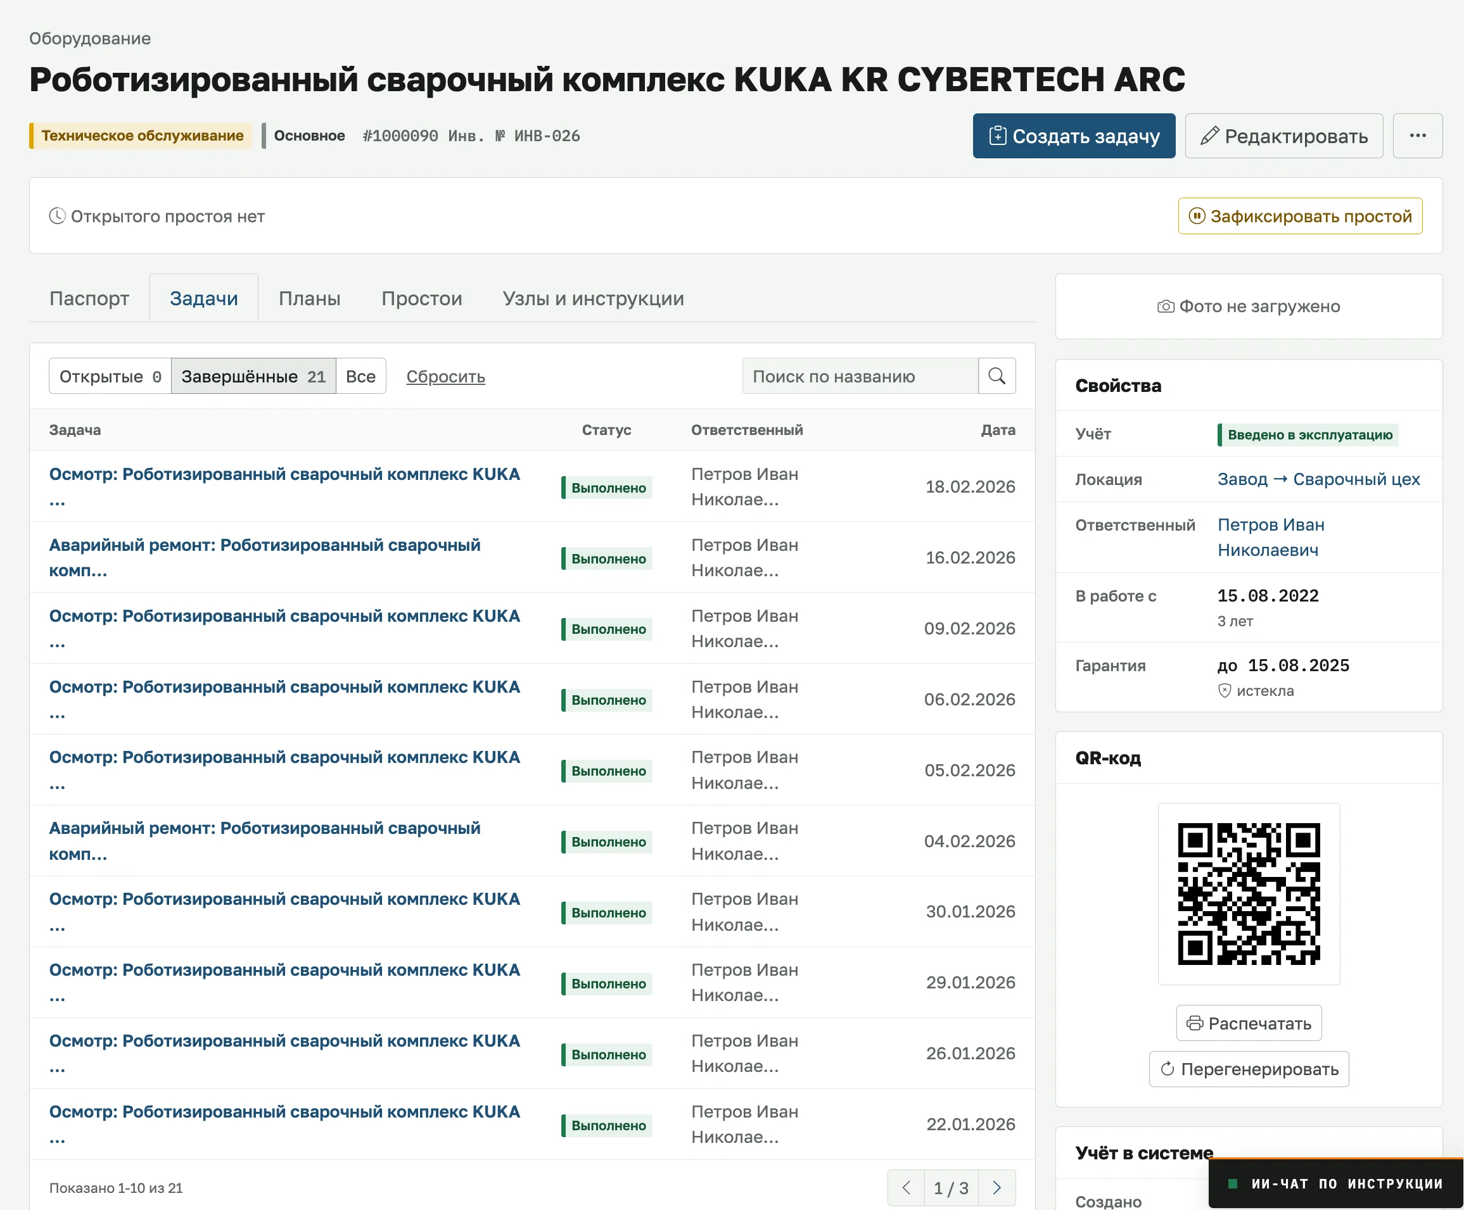Image resolution: width=1464 pixels, height=1210 pixels.
Task: Open Аварийный ремонт task dated 04.02.2026
Action: (x=265, y=841)
